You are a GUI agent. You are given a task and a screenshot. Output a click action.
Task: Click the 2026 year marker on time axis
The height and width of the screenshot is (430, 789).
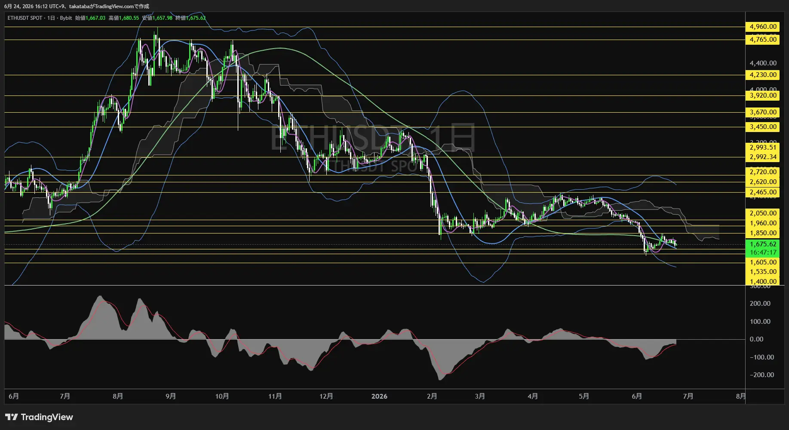[x=379, y=396]
